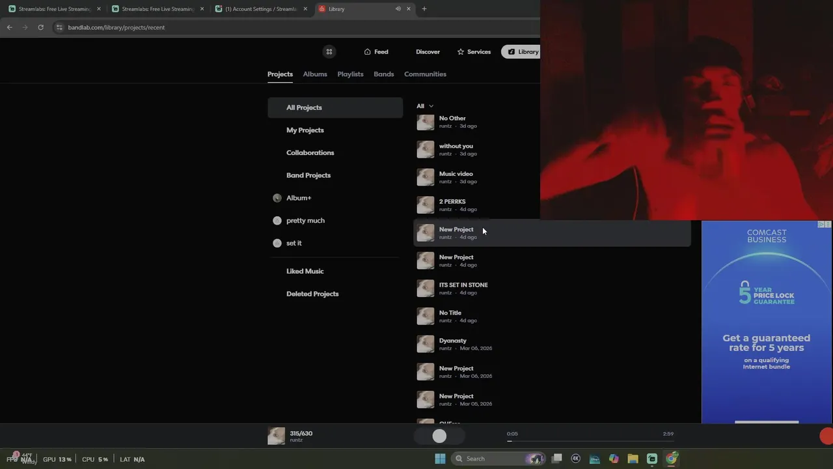Click the No Title project thumbnail

coord(426,316)
